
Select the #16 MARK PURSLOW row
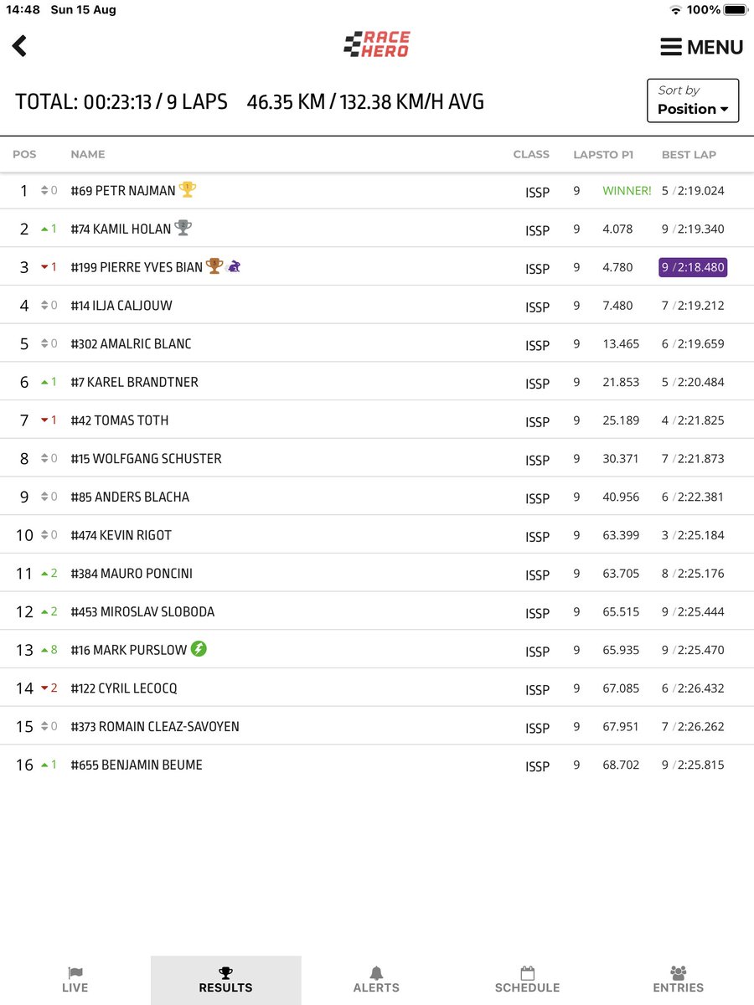tap(377, 650)
